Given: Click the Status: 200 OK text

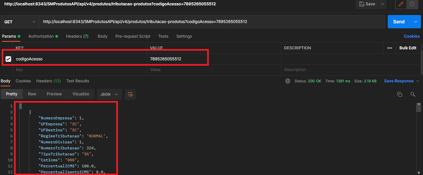Looking at the screenshot, I should point(308,81).
